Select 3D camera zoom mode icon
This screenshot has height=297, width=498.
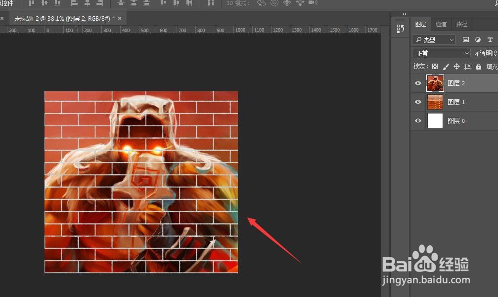pyautogui.click(x=313, y=3)
